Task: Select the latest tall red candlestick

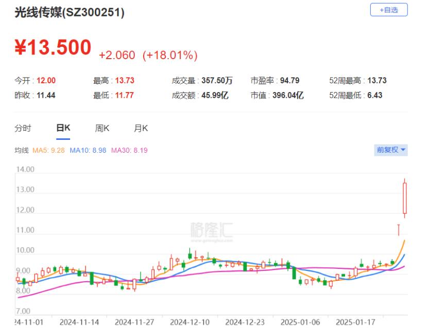Action: coord(405,198)
